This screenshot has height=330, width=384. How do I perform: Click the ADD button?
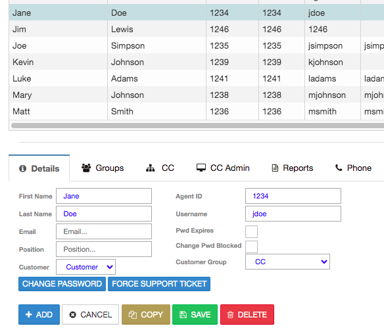(39, 315)
